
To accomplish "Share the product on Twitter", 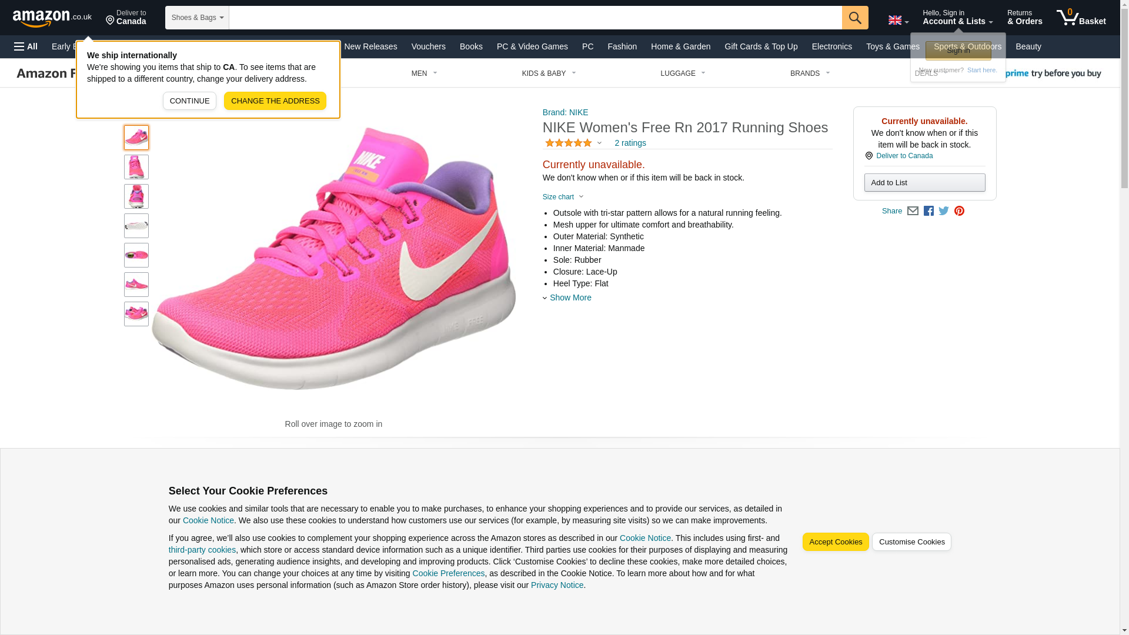I will (x=943, y=211).
